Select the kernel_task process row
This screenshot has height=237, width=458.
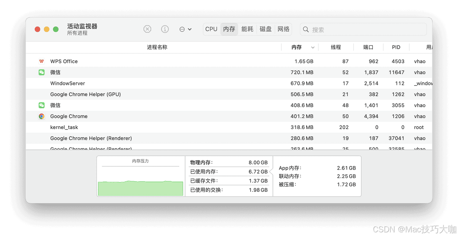(x=229, y=127)
